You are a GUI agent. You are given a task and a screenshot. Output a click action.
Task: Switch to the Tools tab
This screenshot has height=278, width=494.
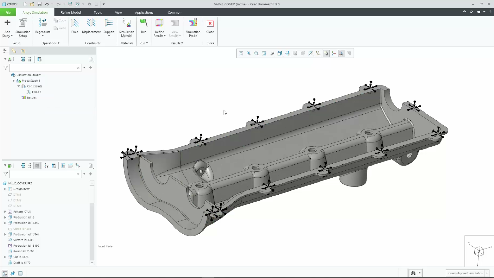98,12
